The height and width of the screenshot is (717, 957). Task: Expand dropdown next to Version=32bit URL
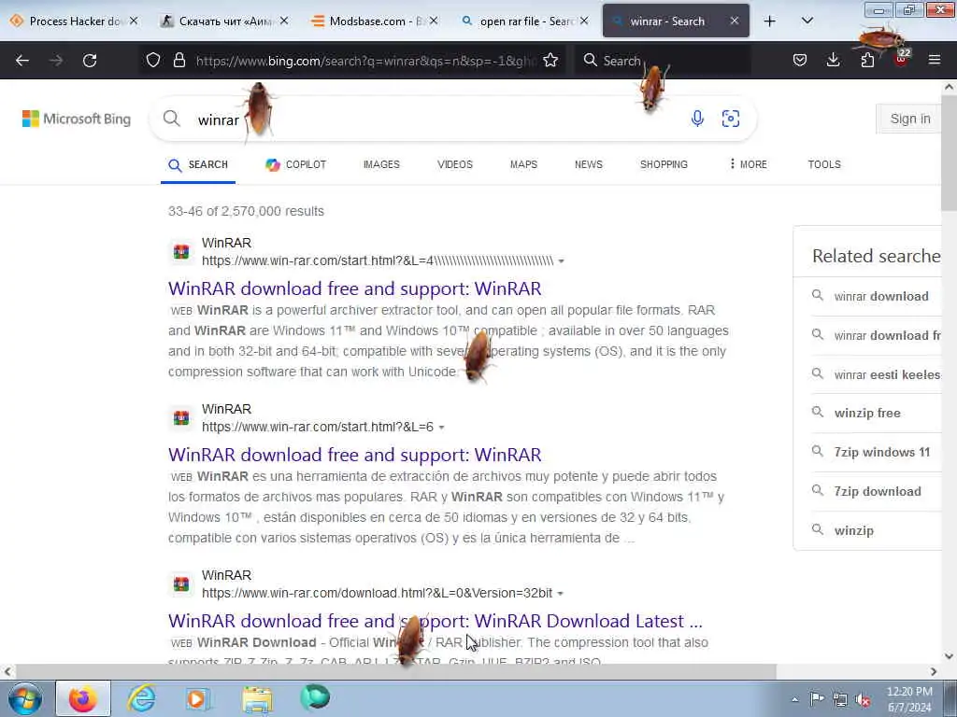561,593
